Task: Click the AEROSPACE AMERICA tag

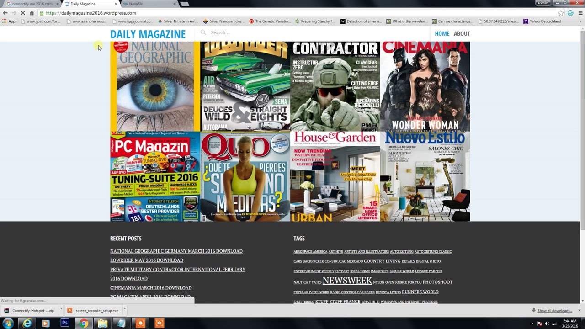Action: pos(310,251)
